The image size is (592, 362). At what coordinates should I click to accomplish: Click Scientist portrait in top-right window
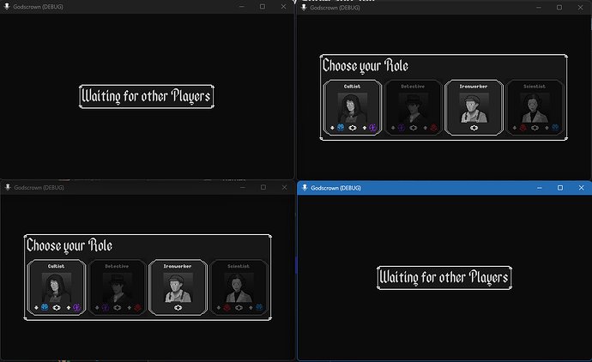tap(534, 106)
